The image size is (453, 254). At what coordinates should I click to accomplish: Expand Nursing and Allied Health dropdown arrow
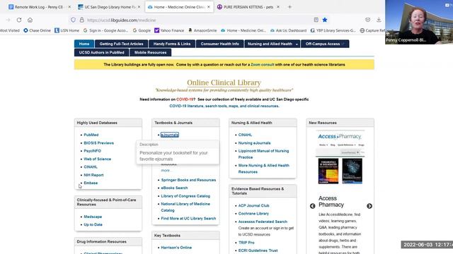[297, 44]
